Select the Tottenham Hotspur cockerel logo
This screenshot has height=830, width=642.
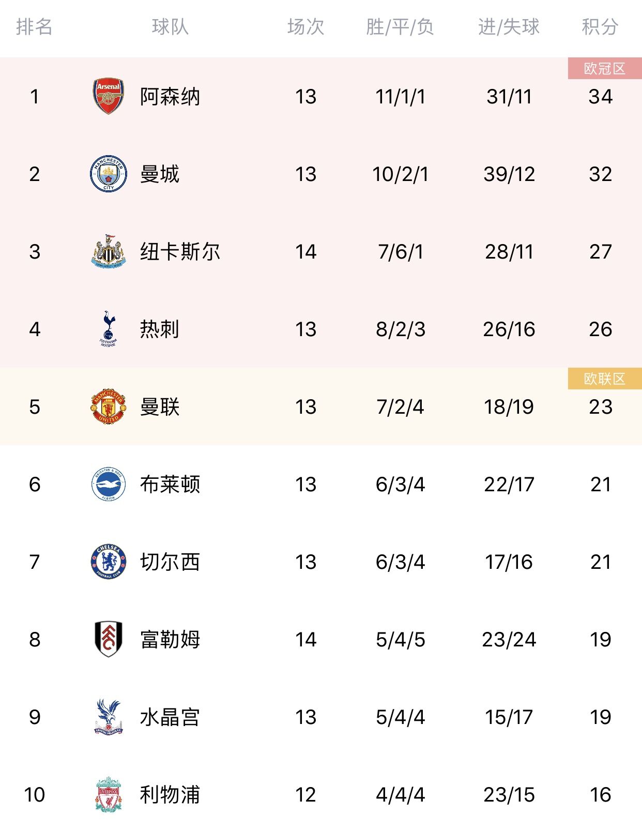tap(109, 329)
